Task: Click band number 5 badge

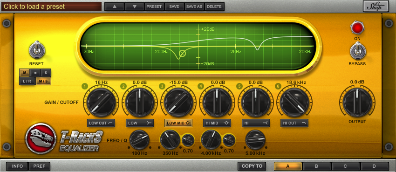Action: tap(239, 86)
